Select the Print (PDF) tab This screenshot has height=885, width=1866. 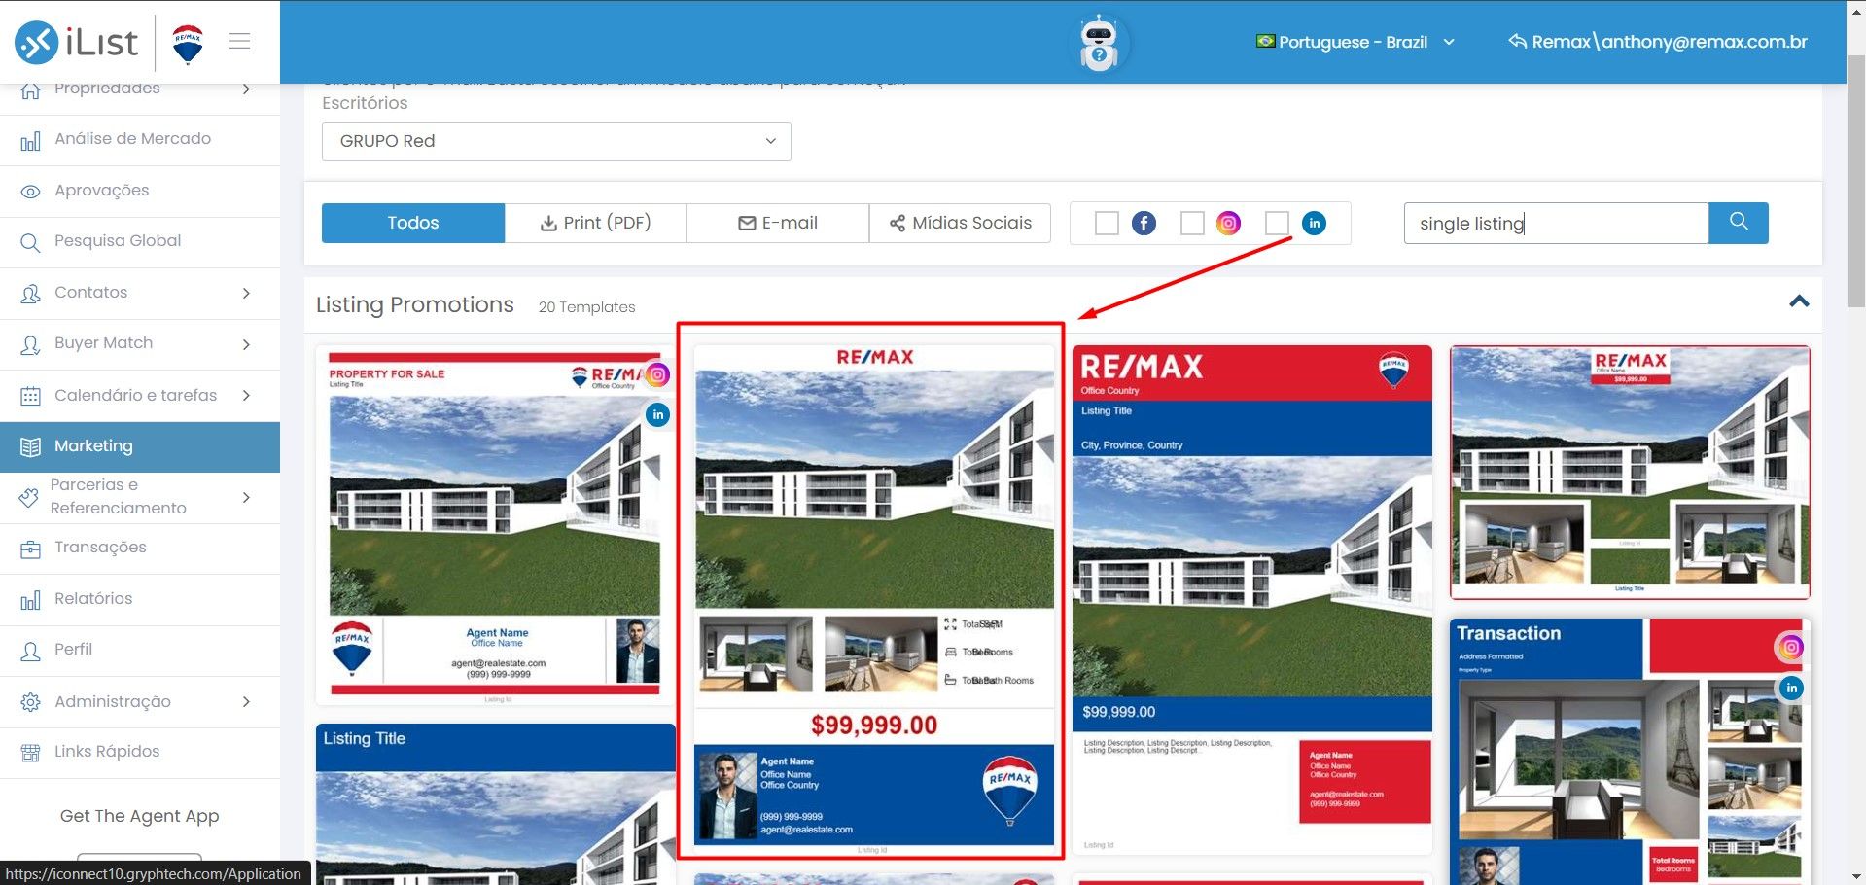[x=595, y=223]
